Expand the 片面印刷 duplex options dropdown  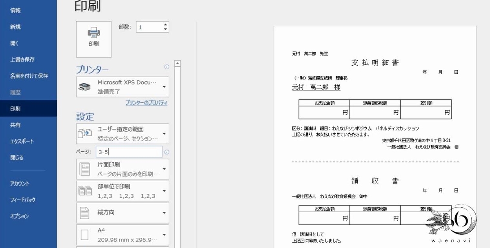165,169
